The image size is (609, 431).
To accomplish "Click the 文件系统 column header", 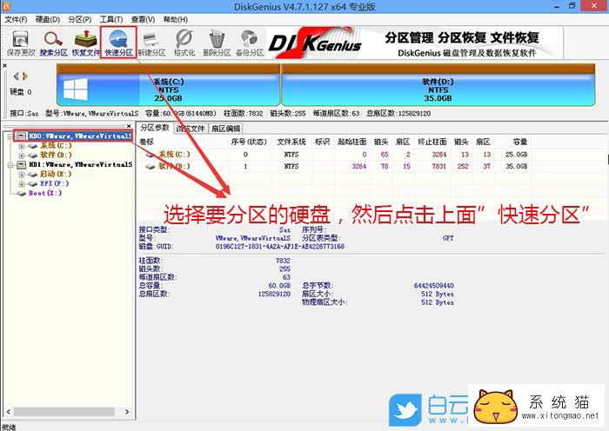I will (x=291, y=142).
